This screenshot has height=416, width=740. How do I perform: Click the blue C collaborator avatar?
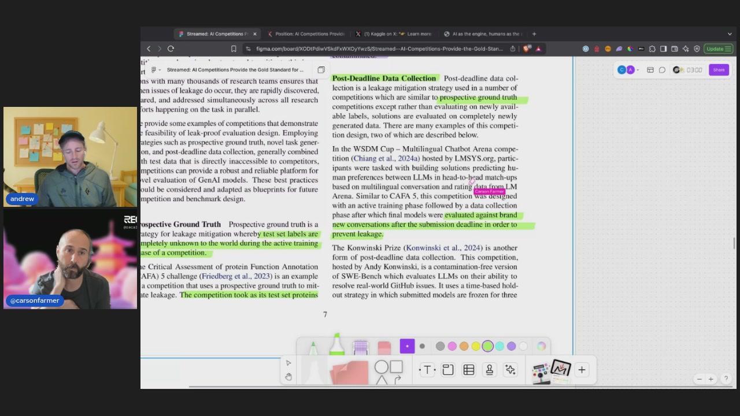tap(621, 70)
